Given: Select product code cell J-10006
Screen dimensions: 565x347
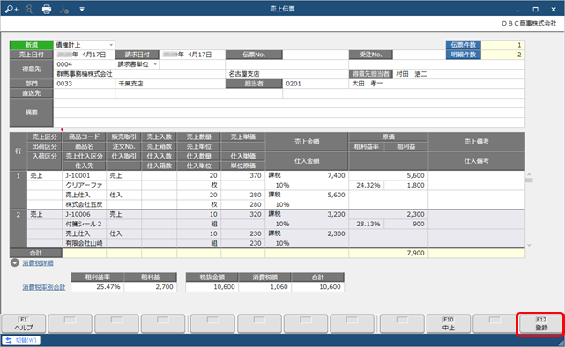Looking at the screenshot, I should 85,214.
